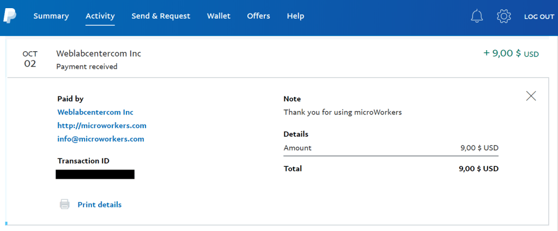Click the Print details link
Image resolution: width=558 pixels, height=231 pixels.
(x=100, y=205)
